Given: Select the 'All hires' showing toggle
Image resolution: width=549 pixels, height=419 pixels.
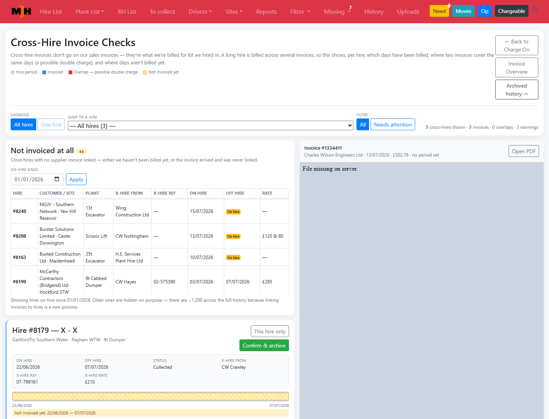Looking at the screenshot, I should click(x=24, y=125).
